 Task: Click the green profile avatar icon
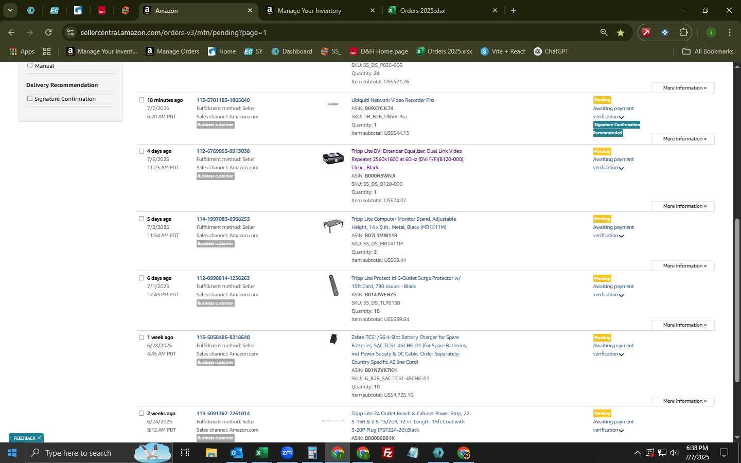[x=711, y=32]
